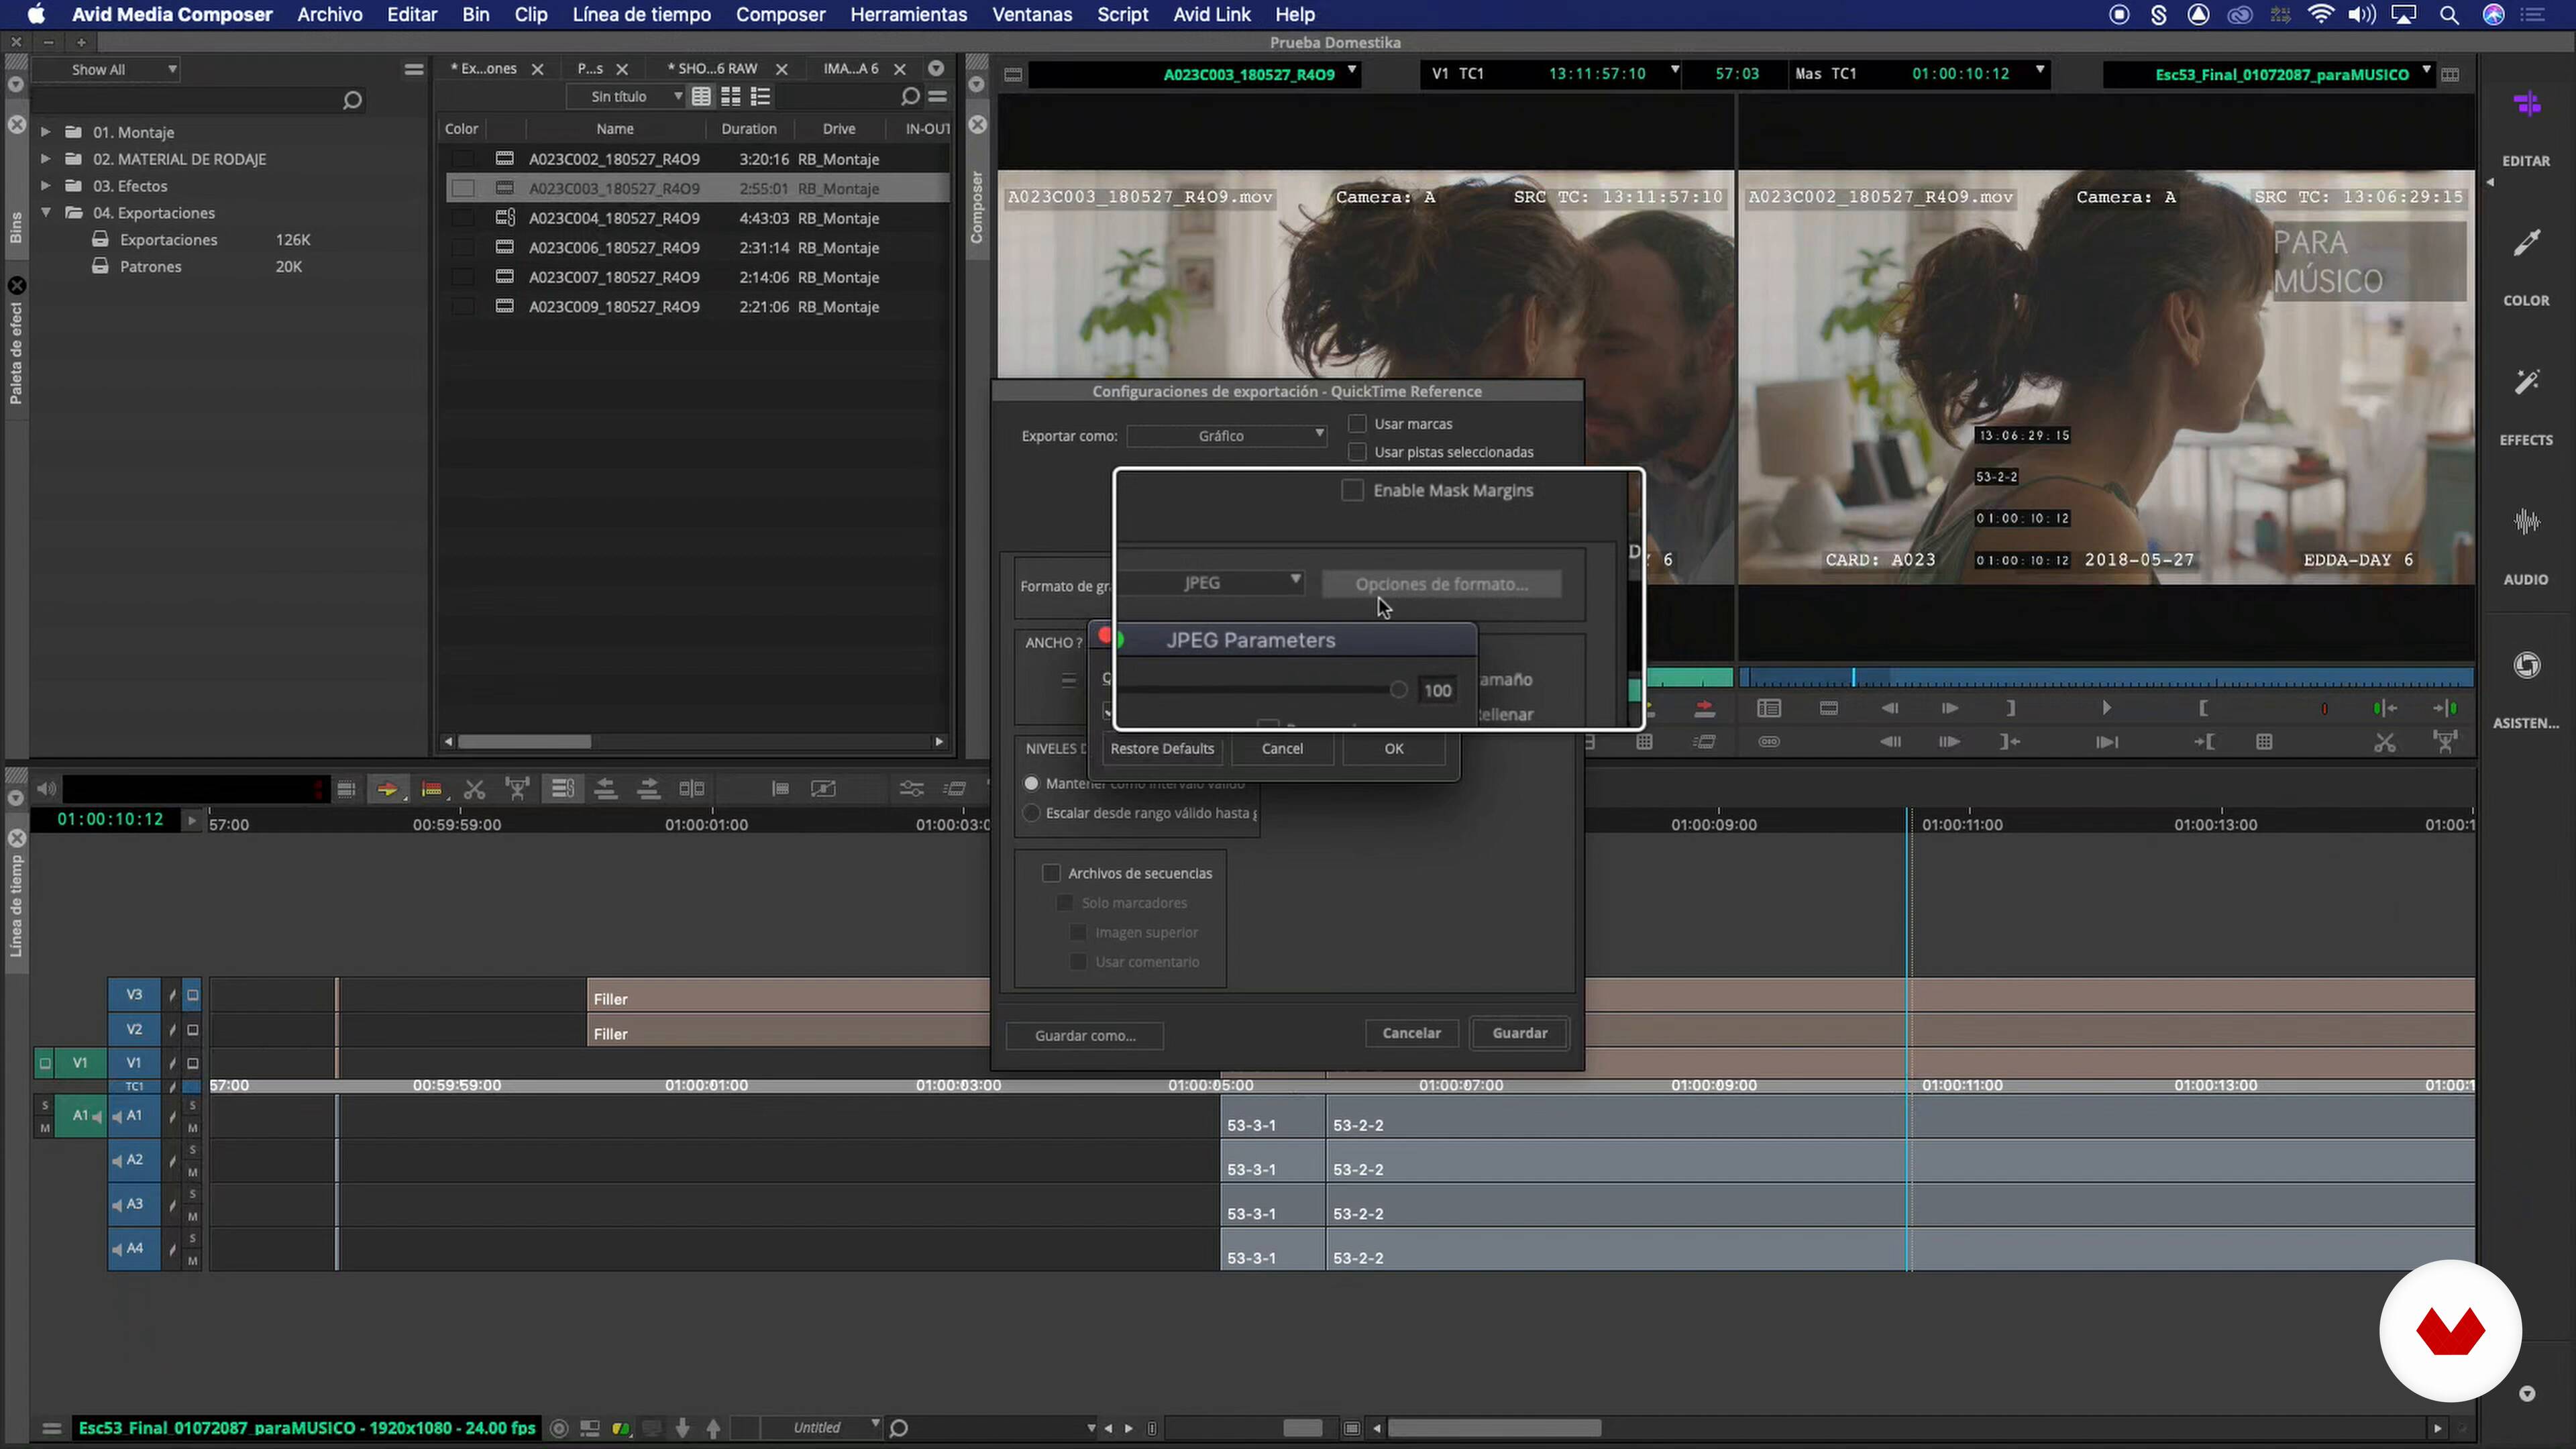This screenshot has width=2576, height=1449.
Task: Enable the Usar marcas checkbox
Action: 1357,424
